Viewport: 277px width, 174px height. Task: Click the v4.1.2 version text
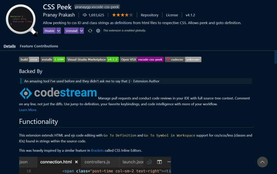point(190,15)
